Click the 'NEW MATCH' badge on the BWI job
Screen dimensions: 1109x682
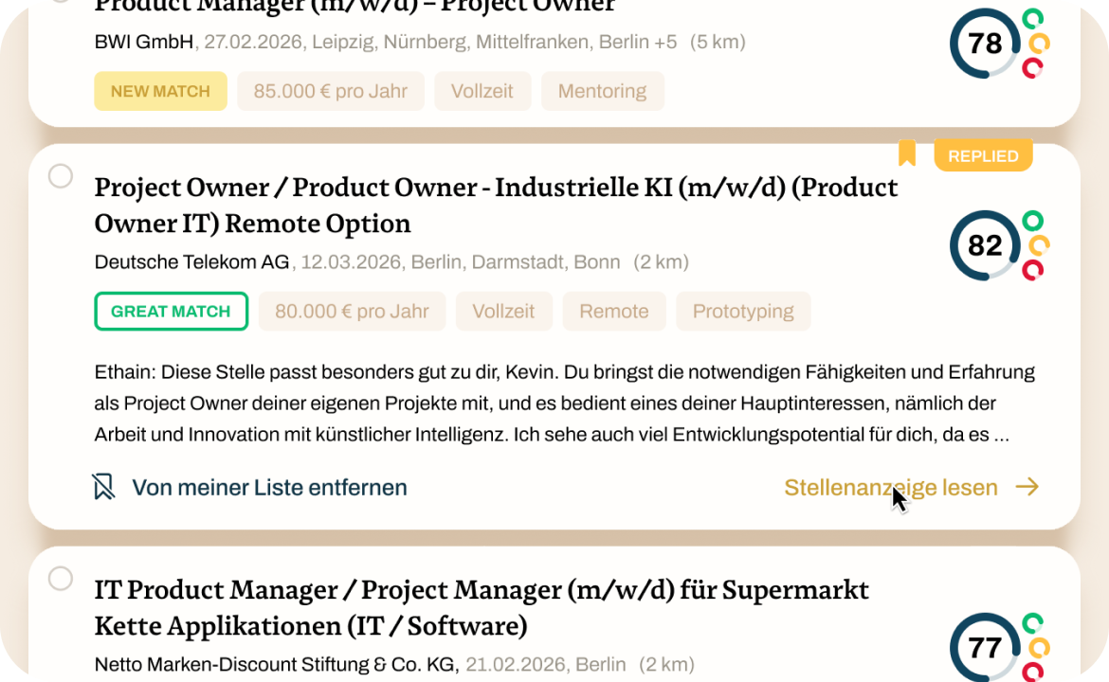tap(160, 91)
